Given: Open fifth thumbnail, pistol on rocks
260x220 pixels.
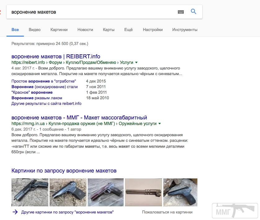Looking at the screenshot, I should tap(180, 192).
